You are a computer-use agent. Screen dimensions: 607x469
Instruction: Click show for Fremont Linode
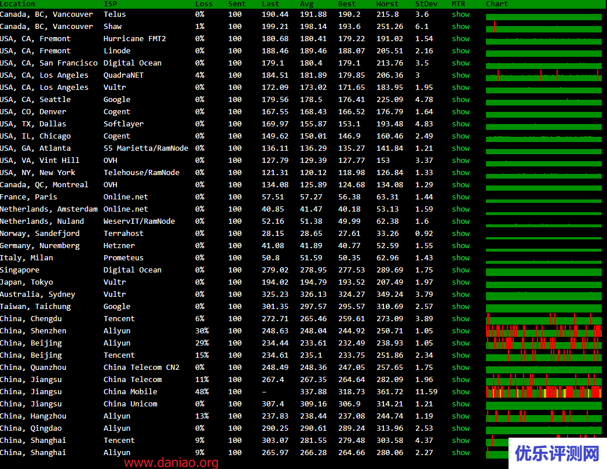(x=460, y=51)
